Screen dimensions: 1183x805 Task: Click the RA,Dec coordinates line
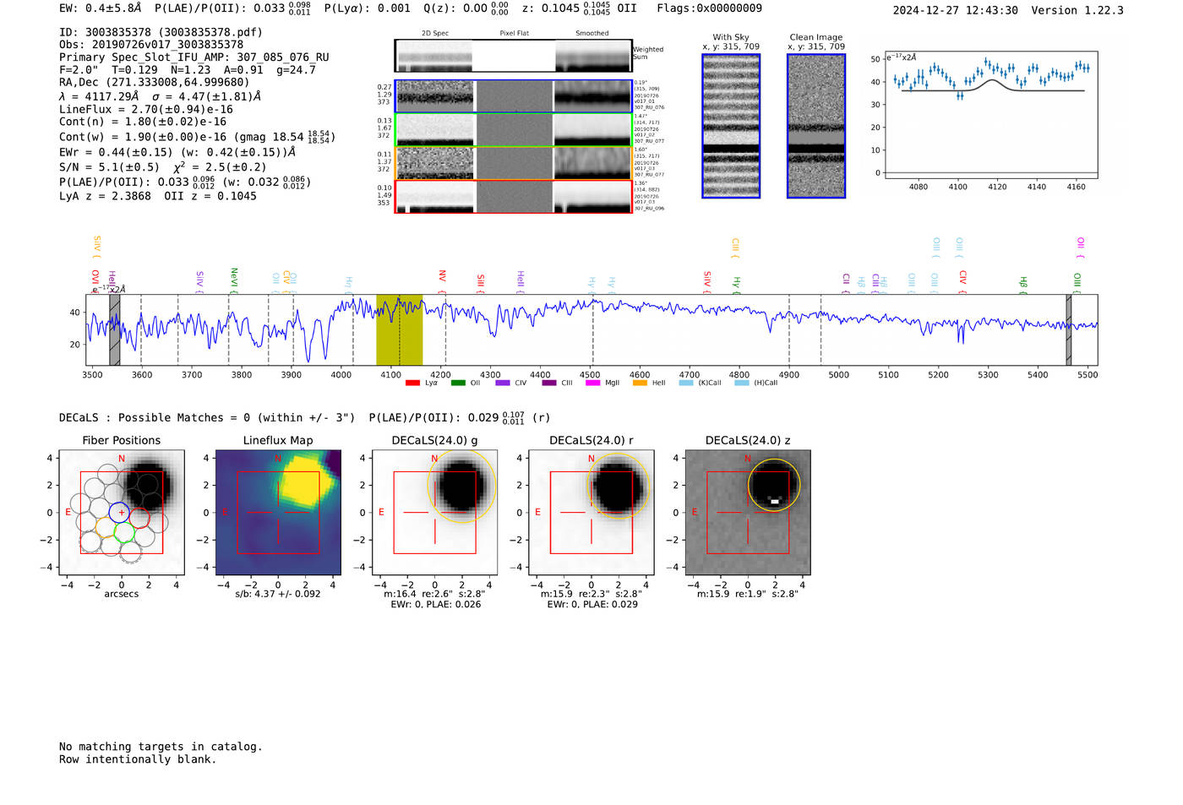[x=155, y=82]
